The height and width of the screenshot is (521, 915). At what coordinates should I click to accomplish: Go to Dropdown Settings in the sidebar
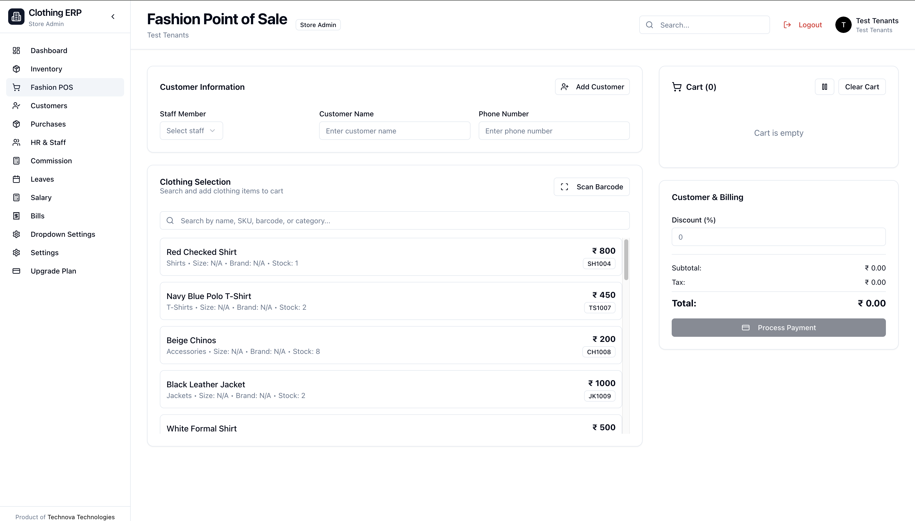coord(63,234)
